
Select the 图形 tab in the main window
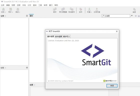coord(31,16)
